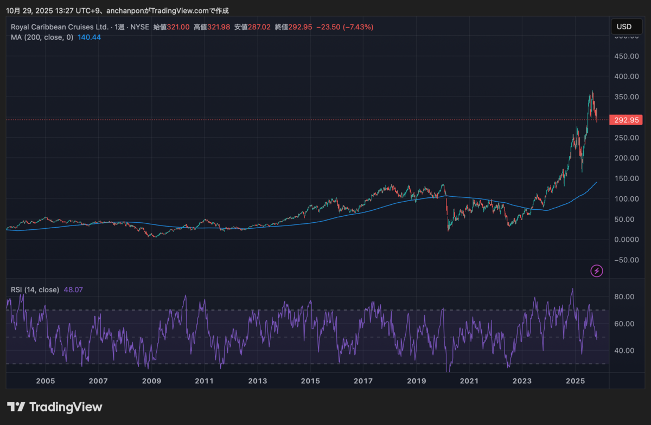The width and height of the screenshot is (651, 425).
Task: Click the 292.95 current price label
Action: (626, 120)
